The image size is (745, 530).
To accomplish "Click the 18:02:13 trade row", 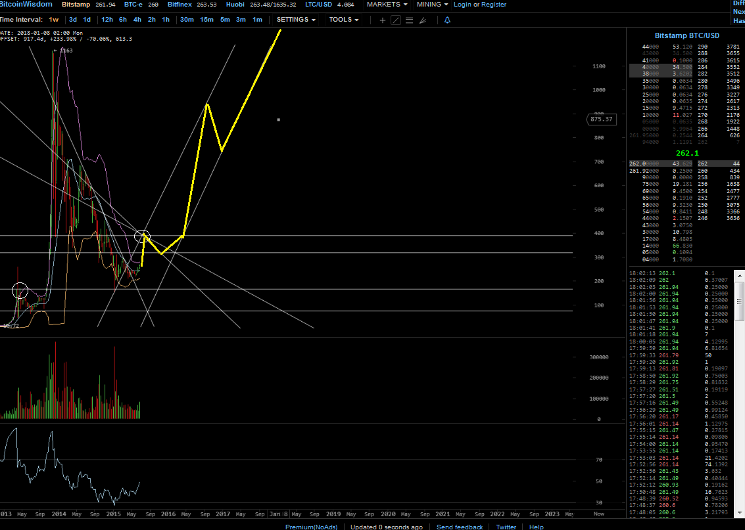I will pyautogui.click(x=681, y=273).
